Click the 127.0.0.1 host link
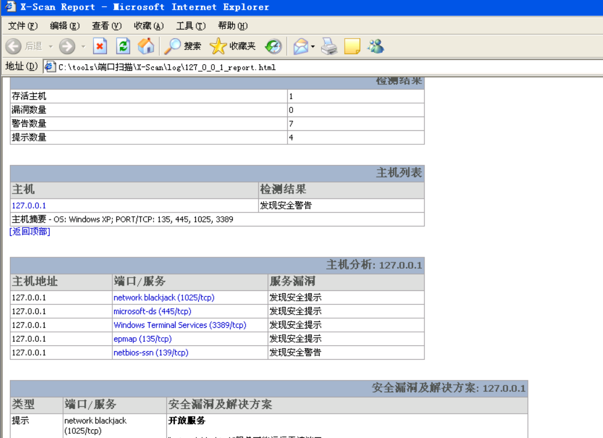 pyautogui.click(x=29, y=205)
